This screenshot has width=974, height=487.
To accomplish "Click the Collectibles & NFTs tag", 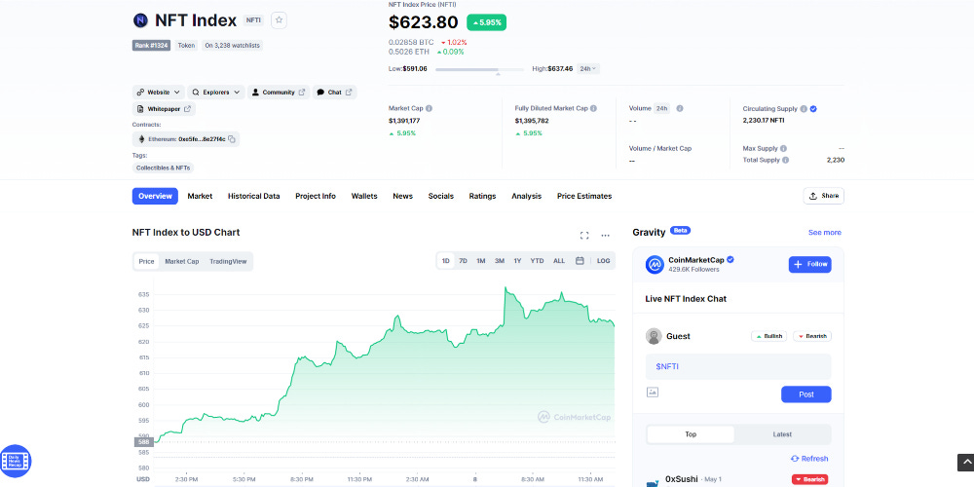I will pyautogui.click(x=164, y=168).
